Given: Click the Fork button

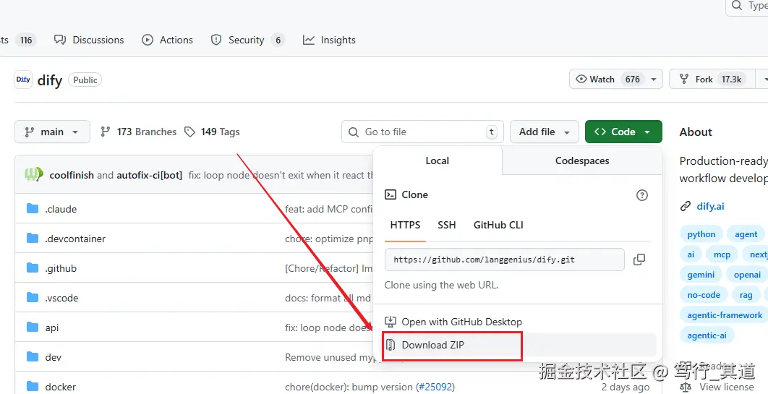Looking at the screenshot, I should pos(712,80).
